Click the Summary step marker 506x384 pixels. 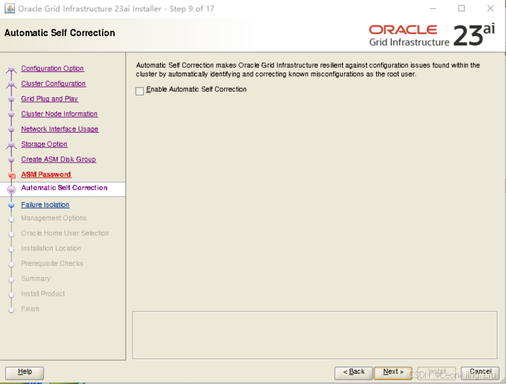click(x=11, y=280)
